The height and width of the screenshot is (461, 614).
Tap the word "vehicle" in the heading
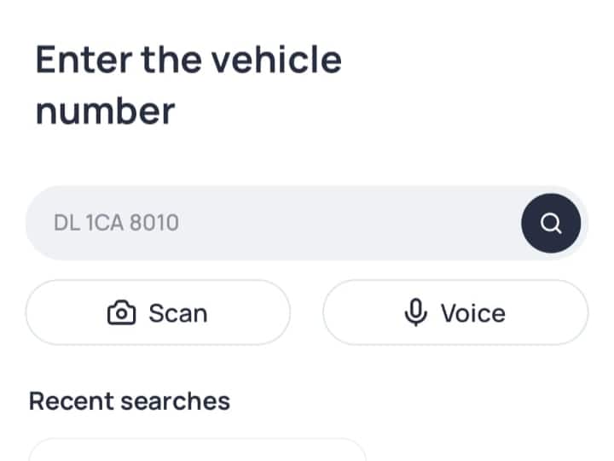pos(276,60)
